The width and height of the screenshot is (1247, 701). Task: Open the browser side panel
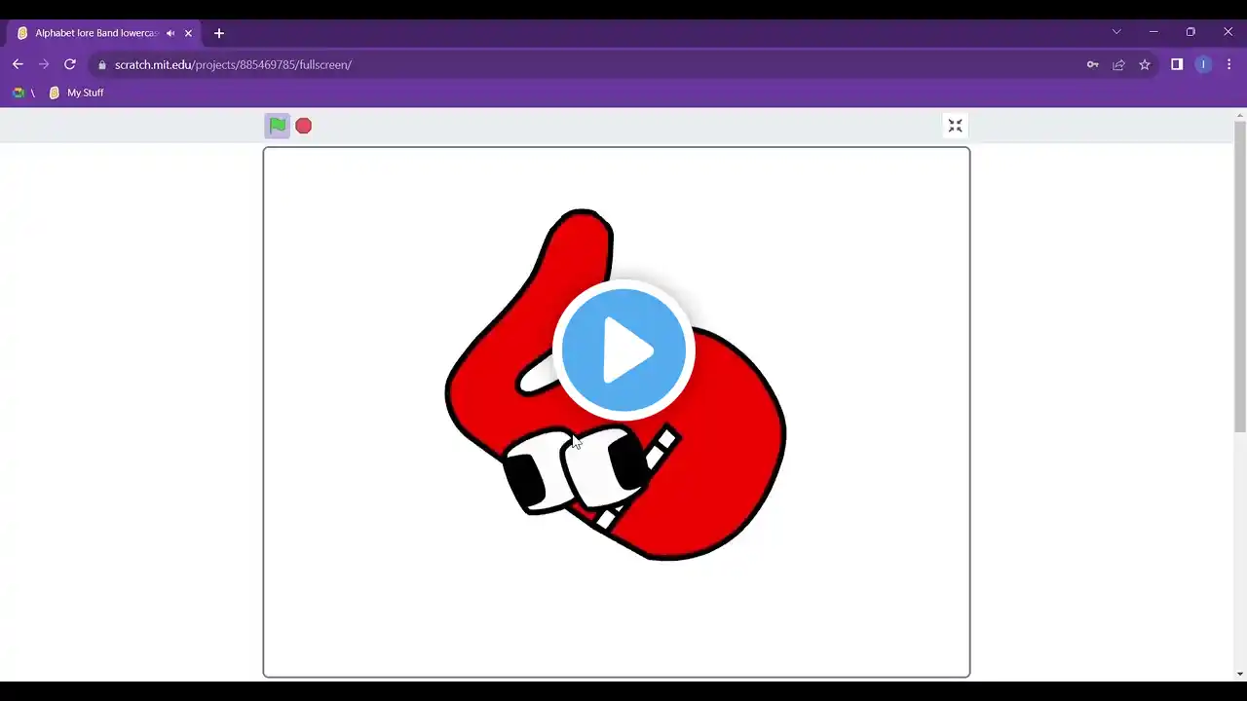[1177, 64]
